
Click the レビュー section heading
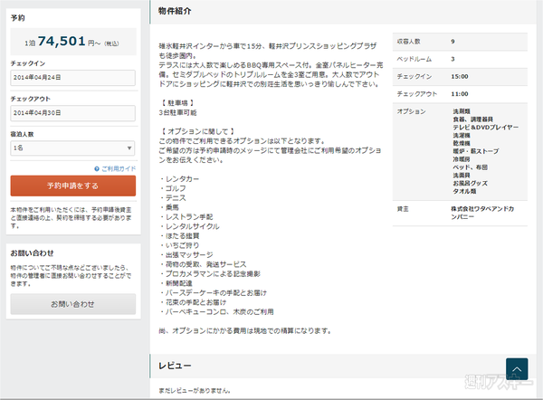(175, 366)
